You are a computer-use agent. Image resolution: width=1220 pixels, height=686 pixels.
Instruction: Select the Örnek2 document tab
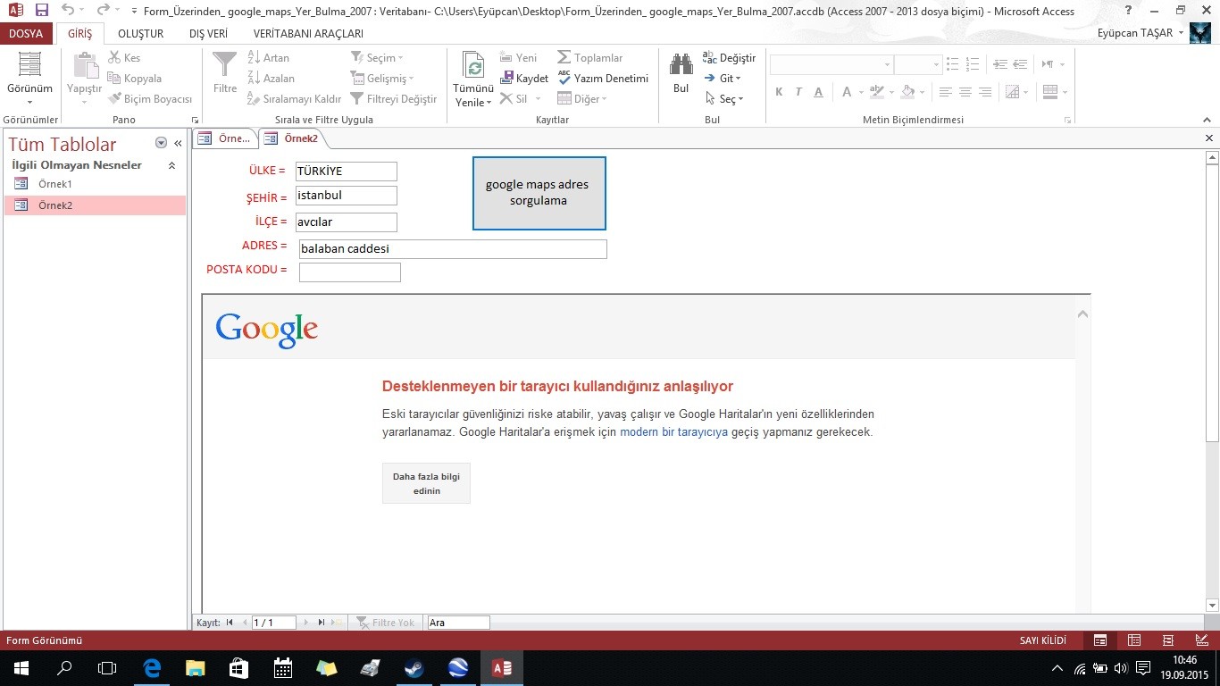pos(293,138)
